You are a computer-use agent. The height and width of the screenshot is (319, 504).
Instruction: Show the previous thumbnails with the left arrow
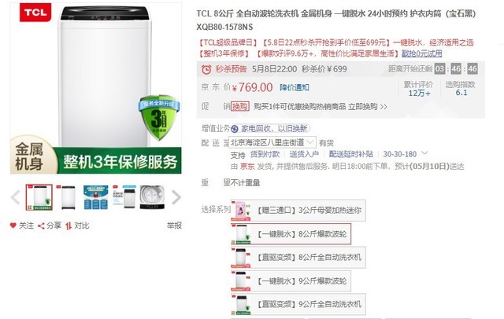[15, 197]
